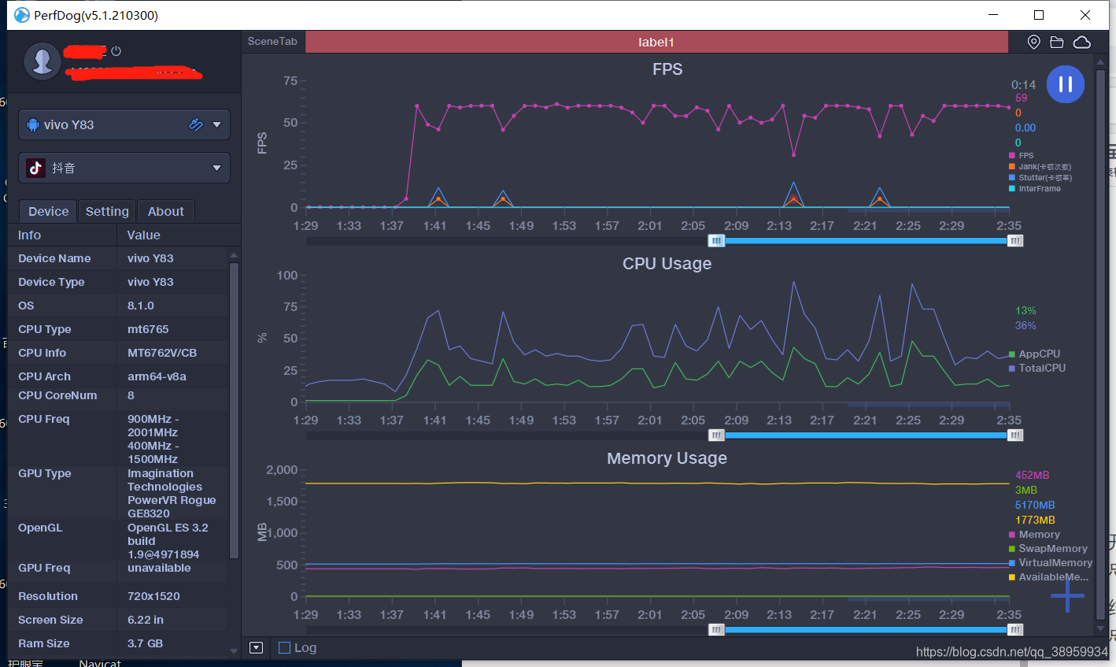Click the device info table scroll down arrow
Viewport: 1116px width, 667px height.
point(234,651)
